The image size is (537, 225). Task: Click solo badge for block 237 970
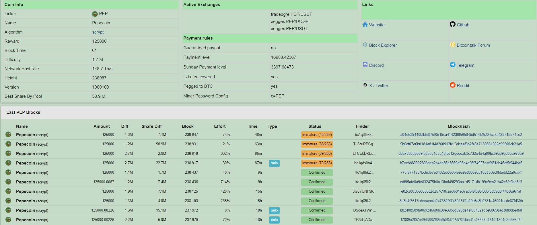point(274,220)
